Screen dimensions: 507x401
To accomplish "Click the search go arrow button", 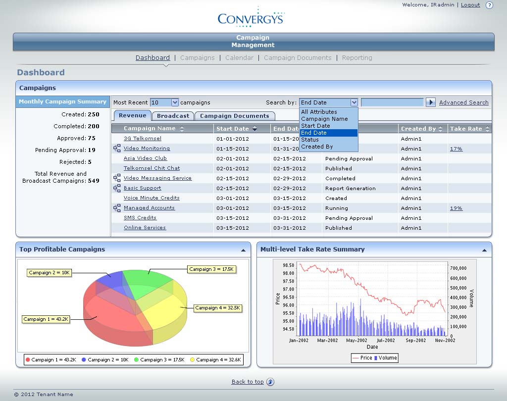I will pos(431,102).
